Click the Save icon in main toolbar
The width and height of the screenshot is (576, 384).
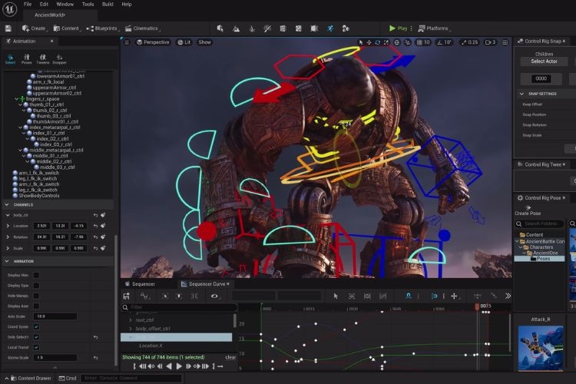coord(8,28)
